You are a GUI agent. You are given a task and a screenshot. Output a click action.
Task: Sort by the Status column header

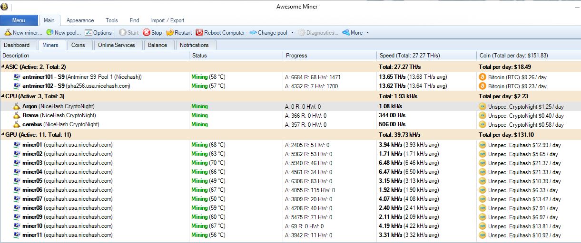(236, 56)
